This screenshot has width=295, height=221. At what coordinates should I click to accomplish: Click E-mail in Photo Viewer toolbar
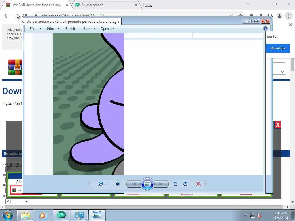70,29
